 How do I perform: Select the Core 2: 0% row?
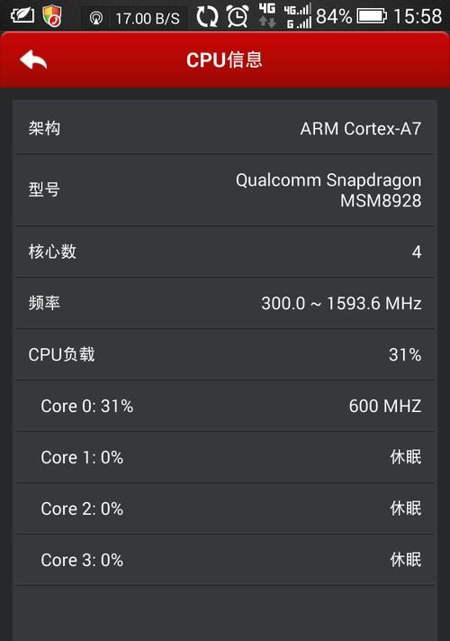pos(225,508)
